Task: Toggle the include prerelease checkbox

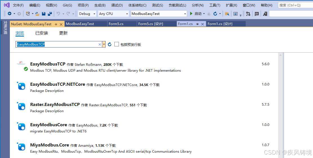Action: pyautogui.click(x=117, y=44)
